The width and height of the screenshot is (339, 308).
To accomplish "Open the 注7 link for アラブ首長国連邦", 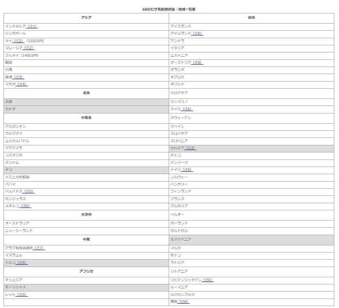I will click(39, 248).
